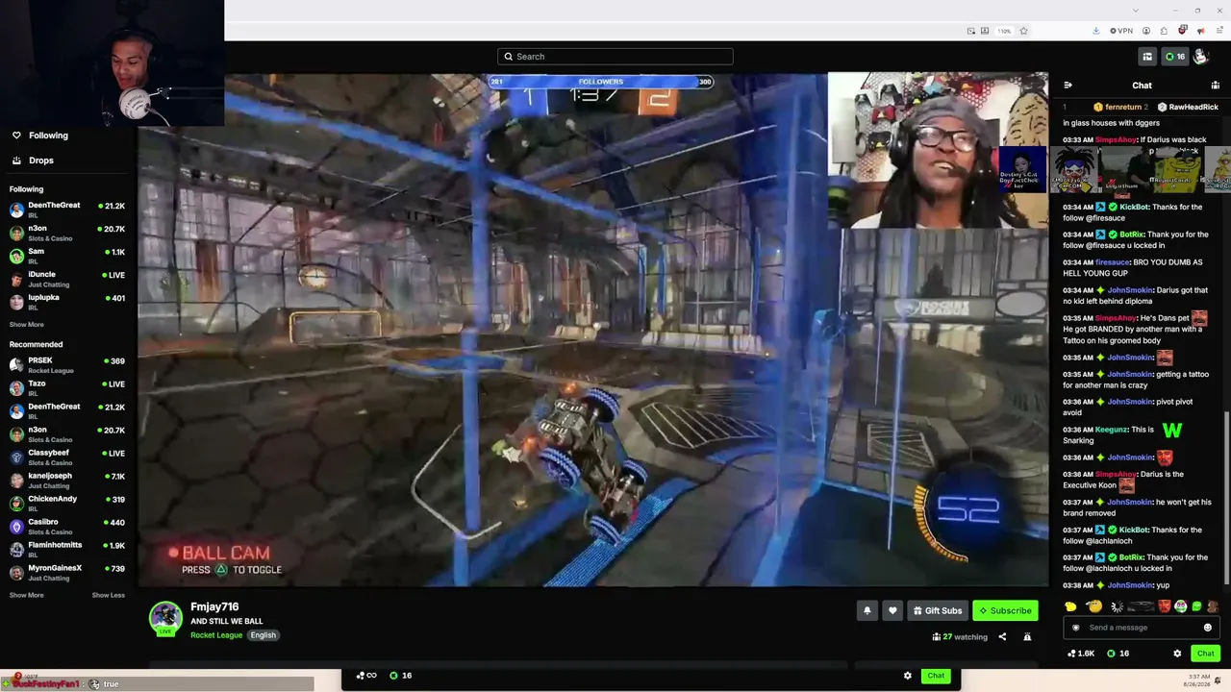The height and width of the screenshot is (692, 1231).
Task: Open the report icon beside share
Action: (x=1027, y=636)
